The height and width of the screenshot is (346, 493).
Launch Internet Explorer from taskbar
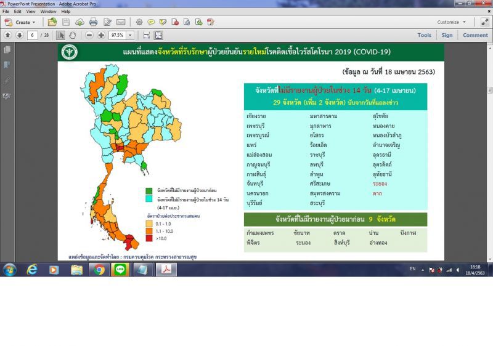(x=32, y=270)
